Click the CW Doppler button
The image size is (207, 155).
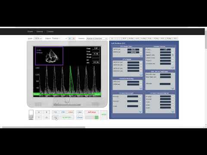click(63, 112)
